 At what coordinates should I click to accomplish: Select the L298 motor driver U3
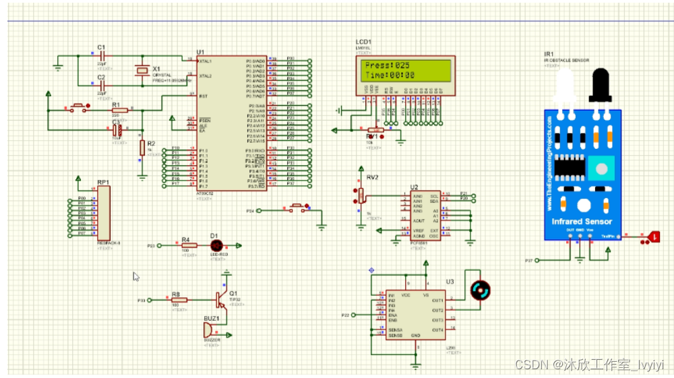pyautogui.click(x=415, y=315)
